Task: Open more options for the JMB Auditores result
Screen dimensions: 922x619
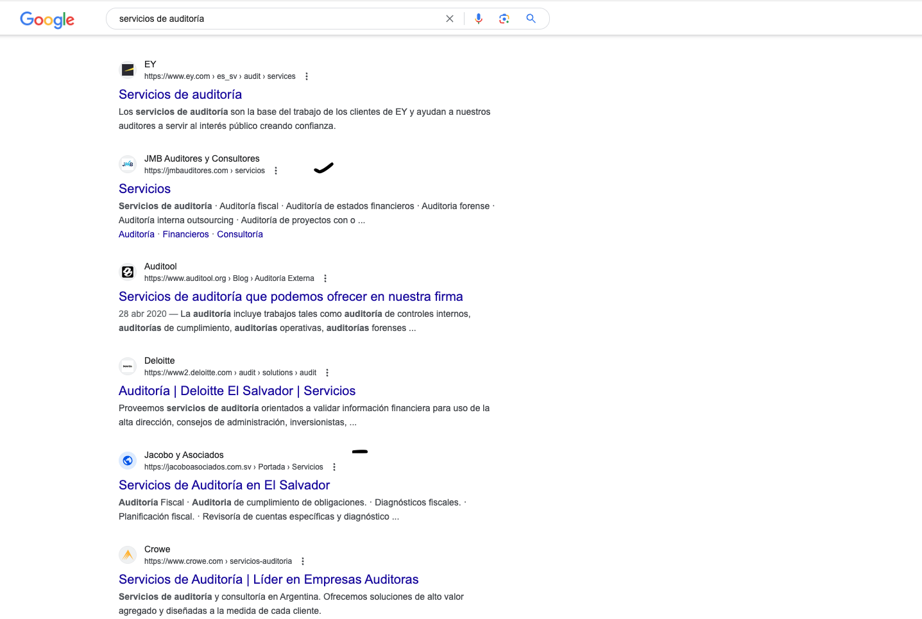Action: coord(276,171)
